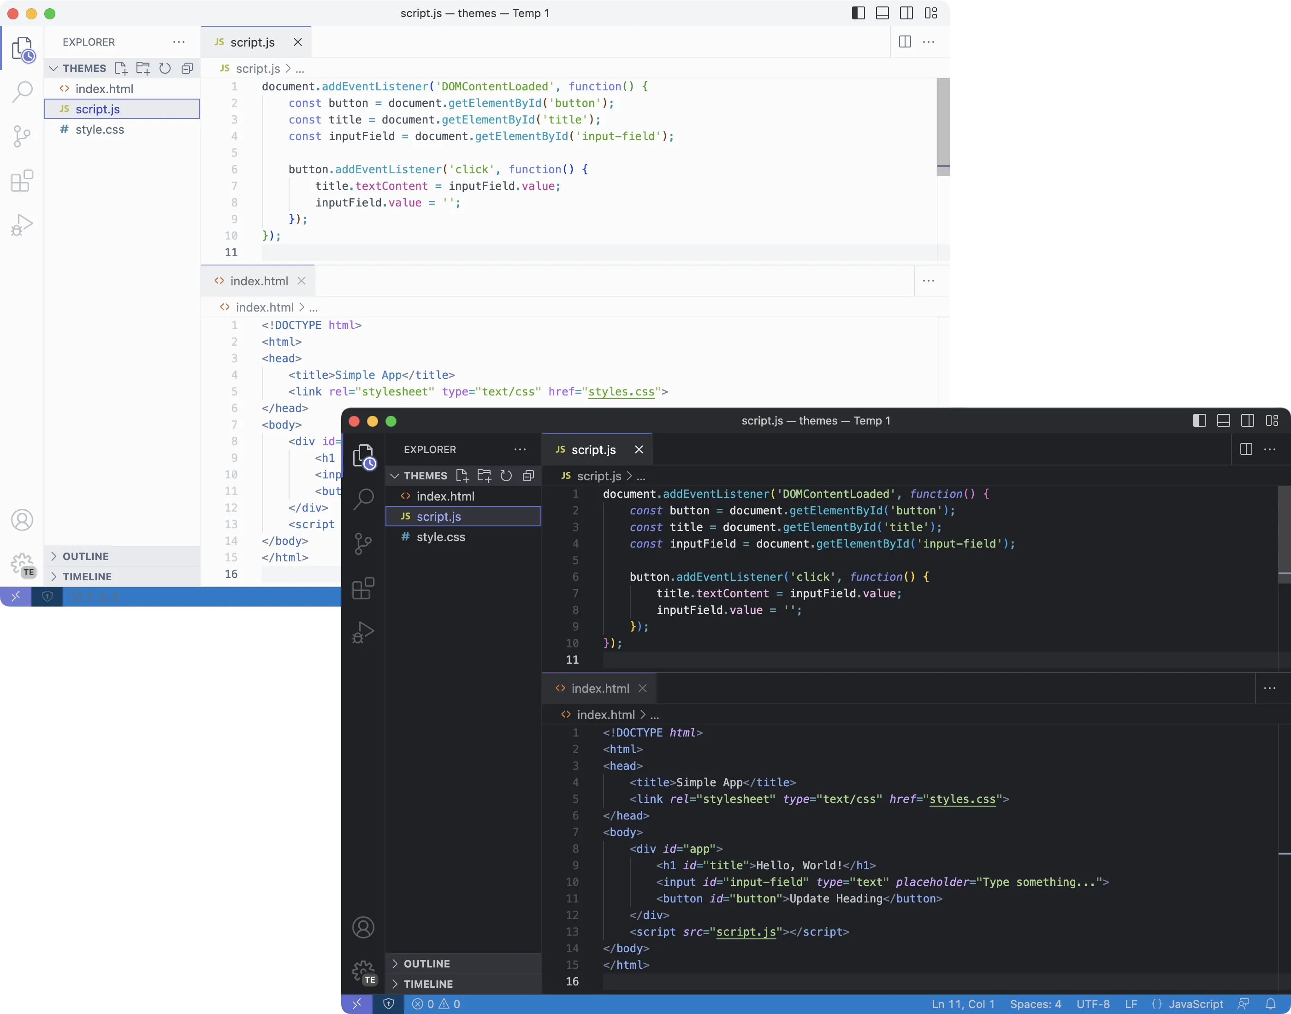The image size is (1291, 1014).
Task: Switch to index.html tab in dark window
Action: pyautogui.click(x=599, y=688)
